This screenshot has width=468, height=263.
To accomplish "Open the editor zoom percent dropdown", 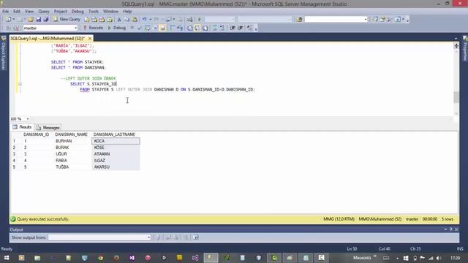I will tap(28, 119).
